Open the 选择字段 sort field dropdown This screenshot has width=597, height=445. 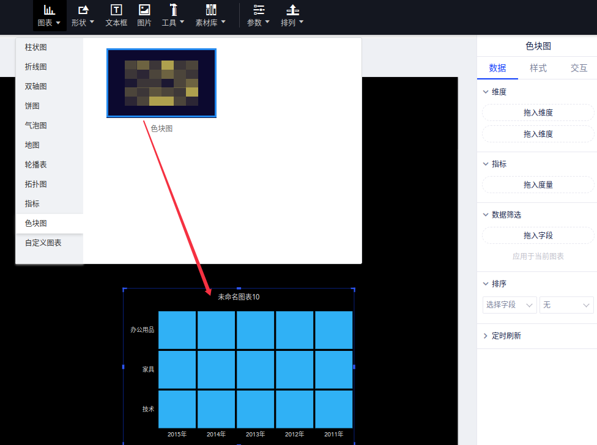(x=509, y=304)
